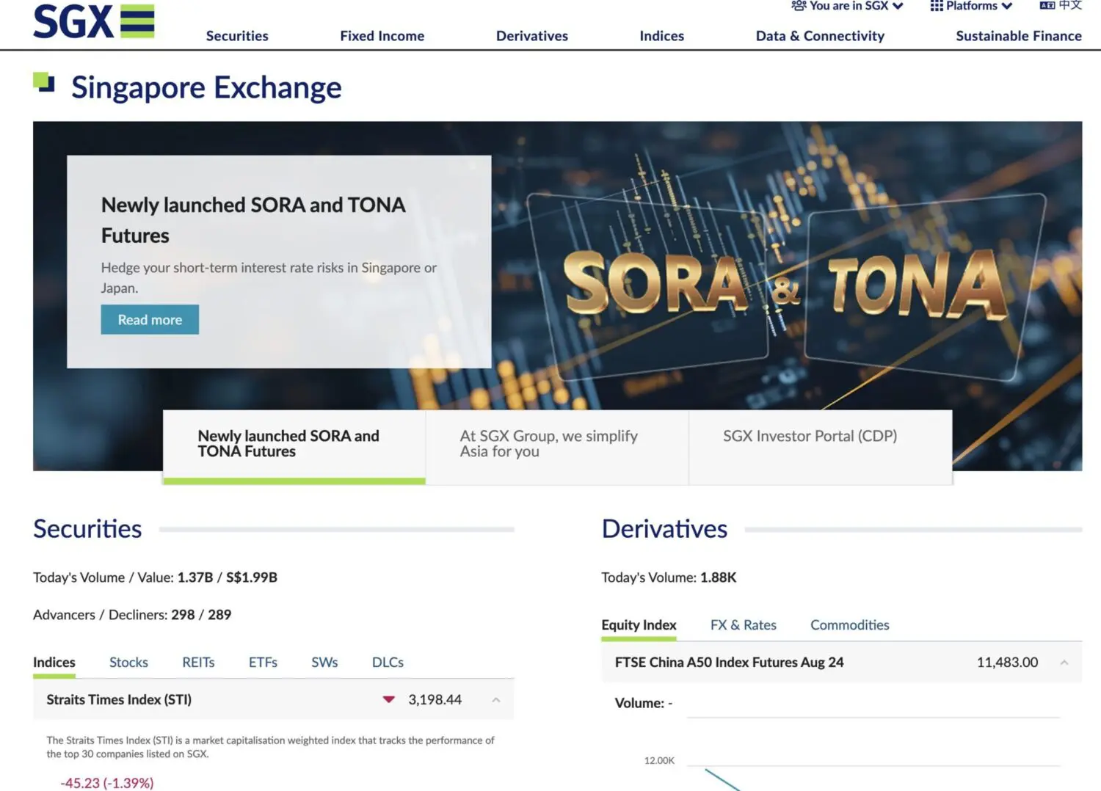This screenshot has width=1101, height=791.
Task: Click the SORA & TONA banner image
Action: click(785, 286)
